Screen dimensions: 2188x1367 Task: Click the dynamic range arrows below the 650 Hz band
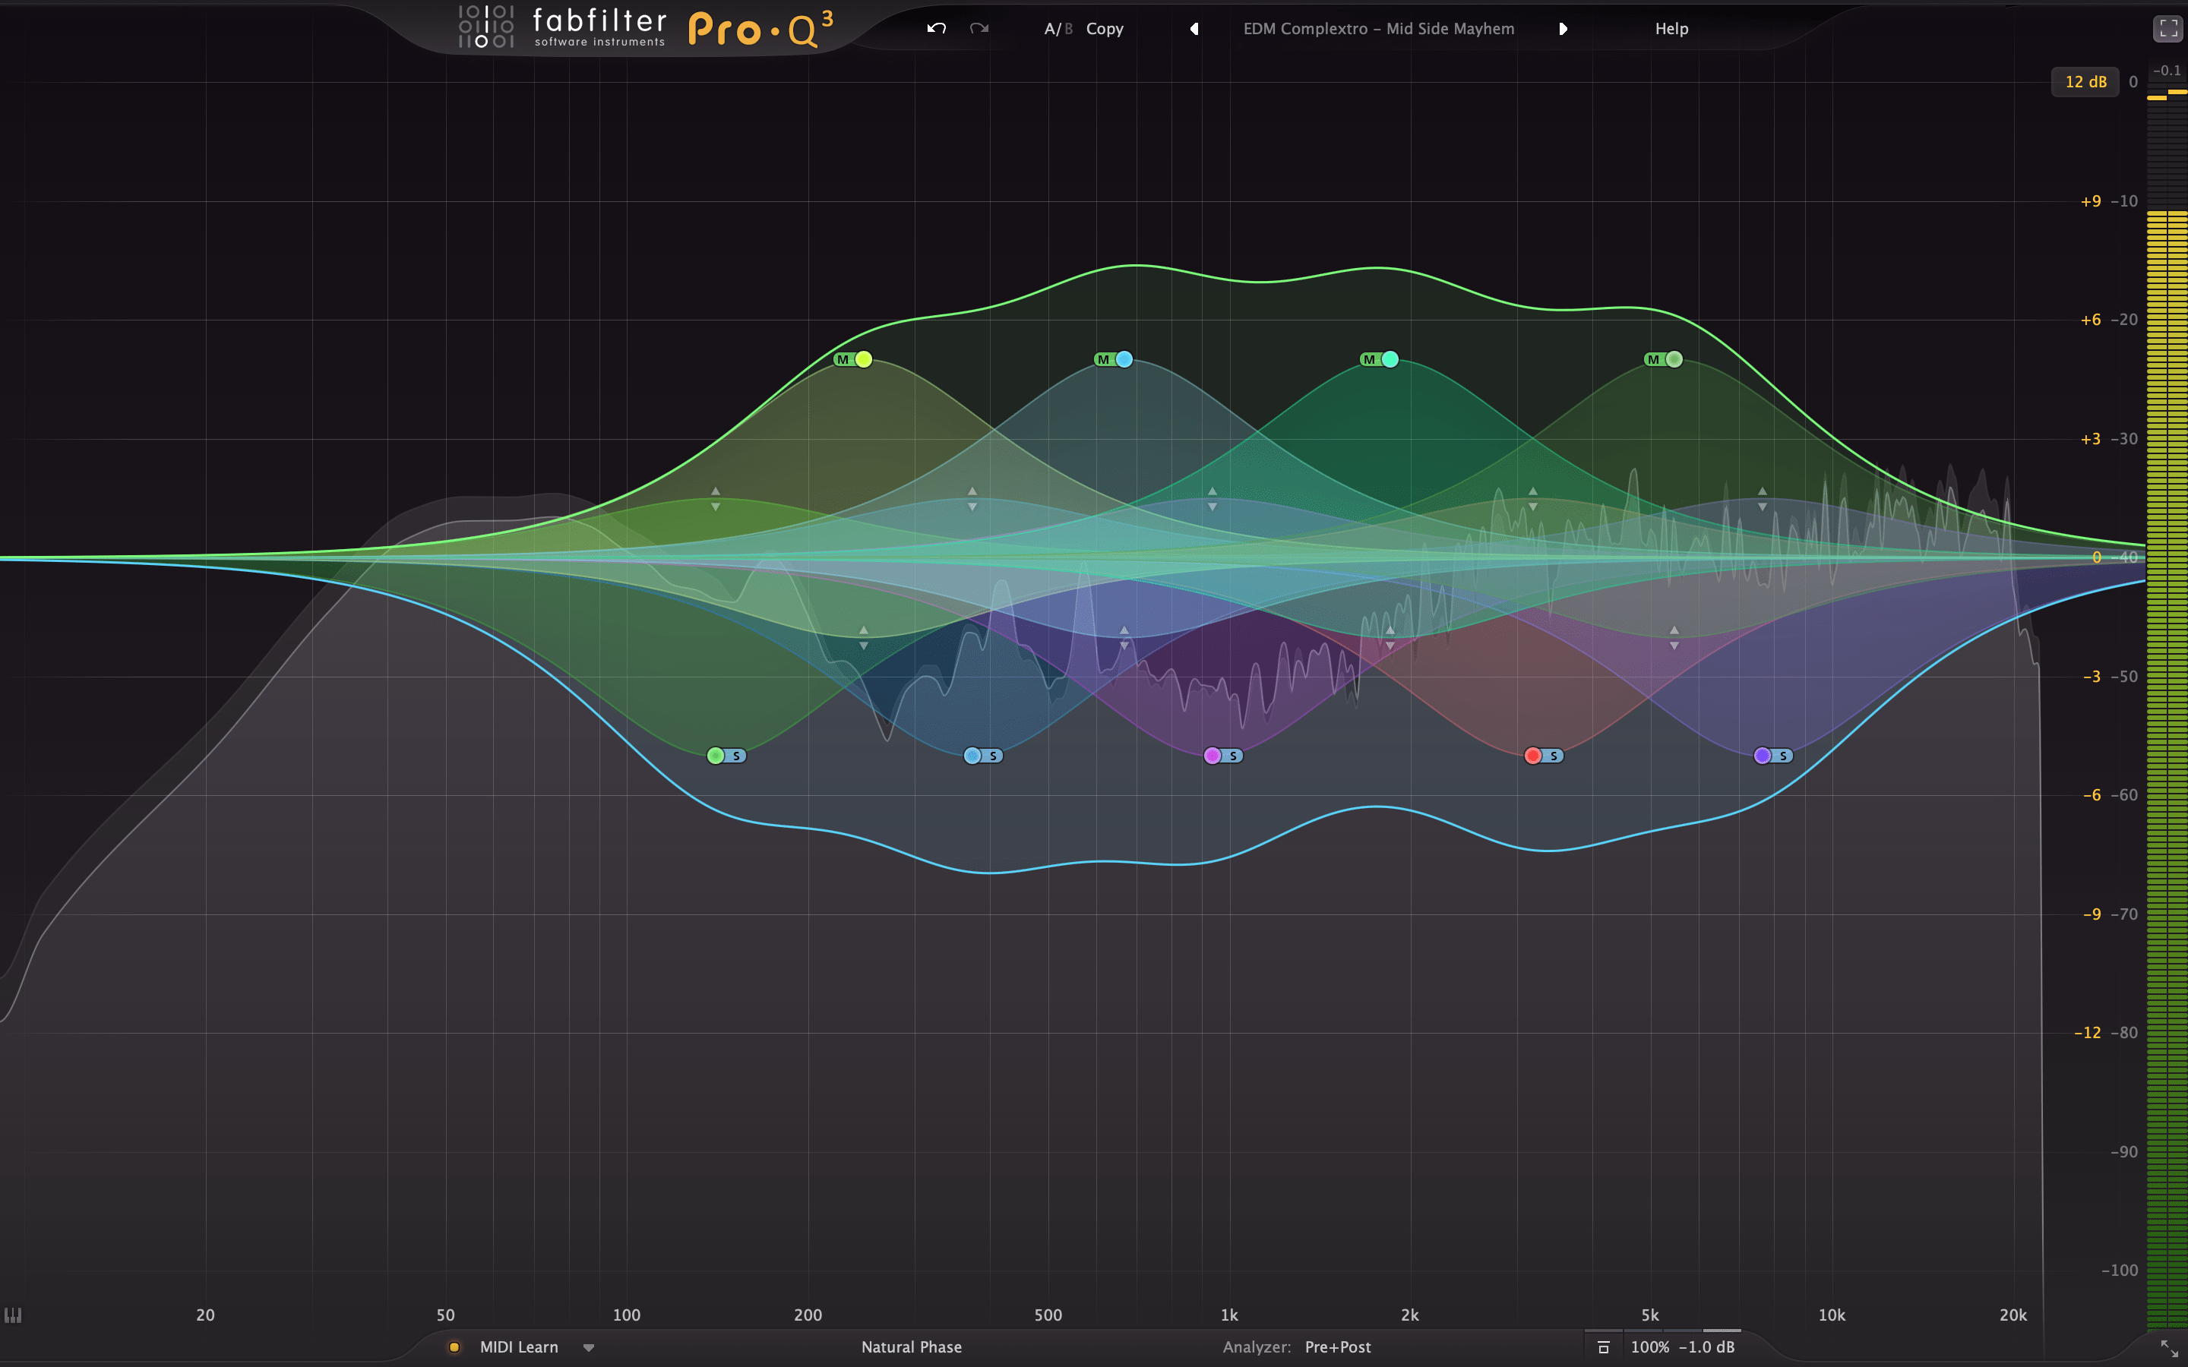1124,637
